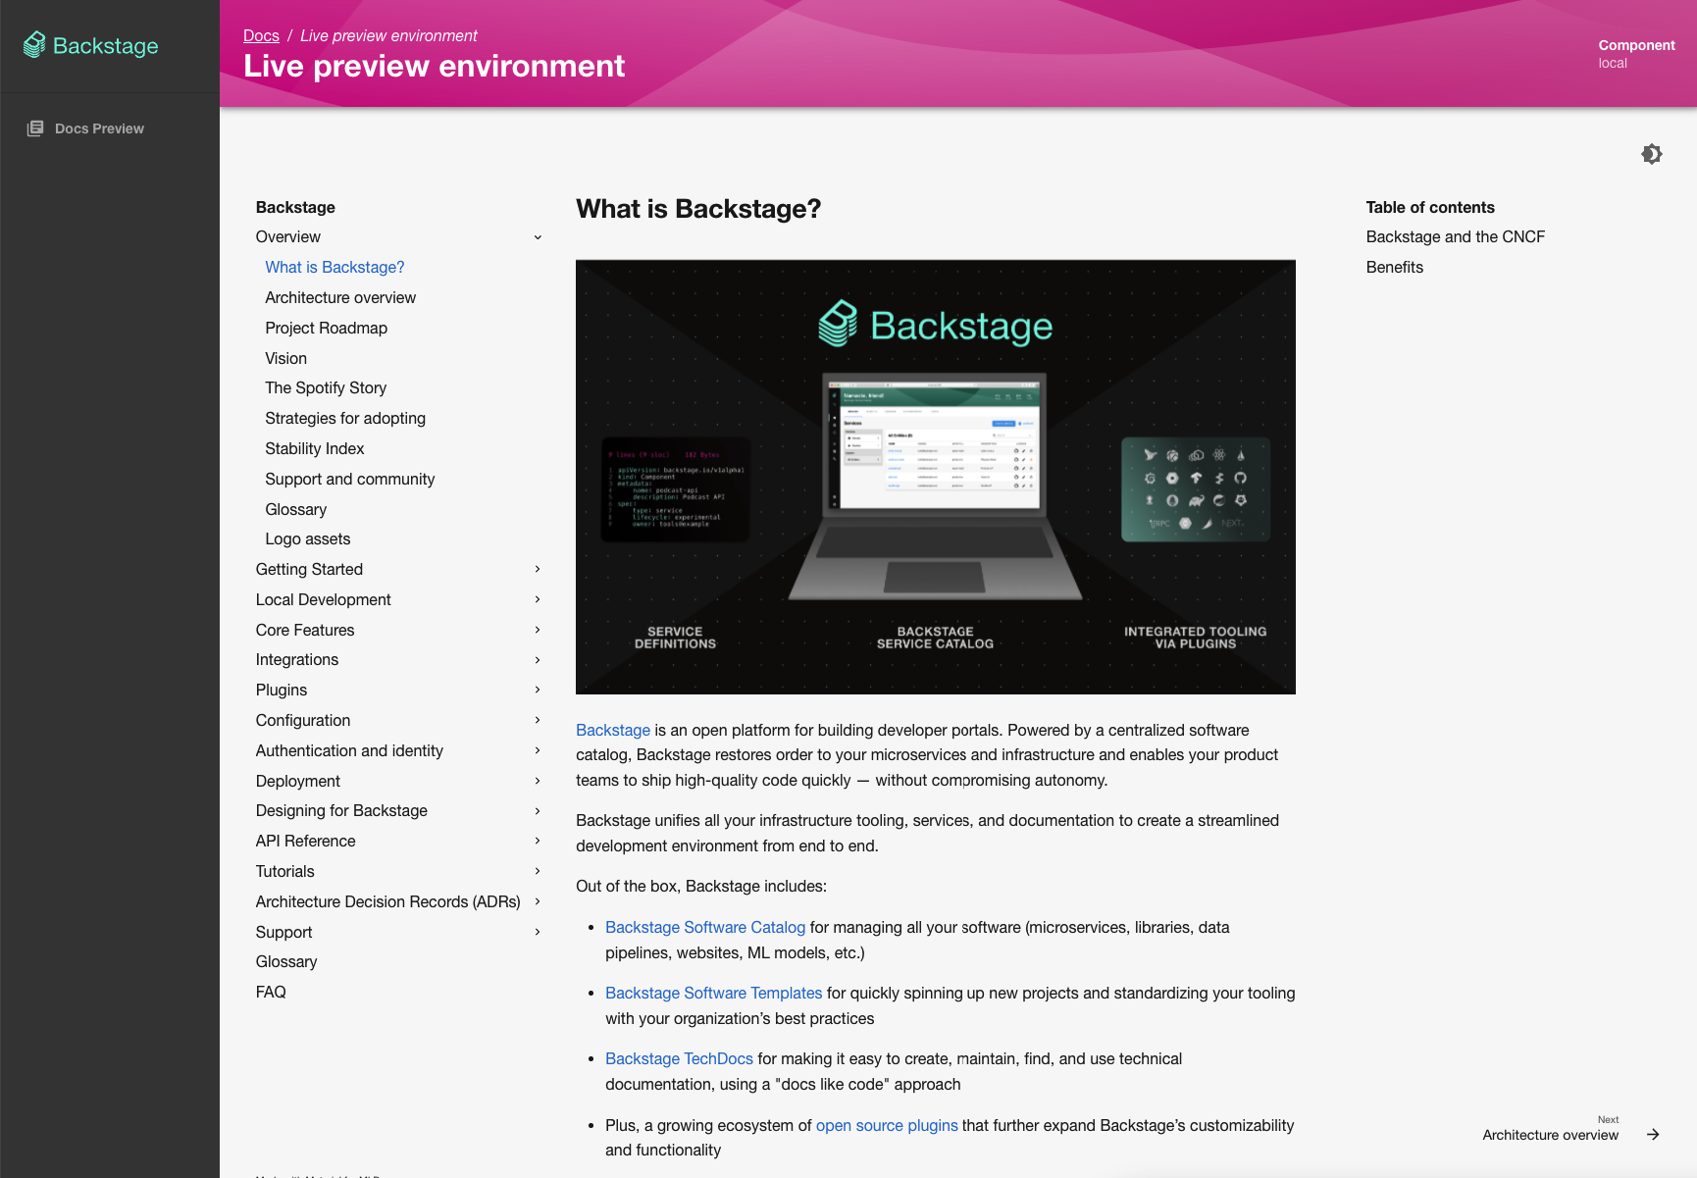Open the Backstage Software Templates link
The width and height of the screenshot is (1697, 1178).
point(713,994)
